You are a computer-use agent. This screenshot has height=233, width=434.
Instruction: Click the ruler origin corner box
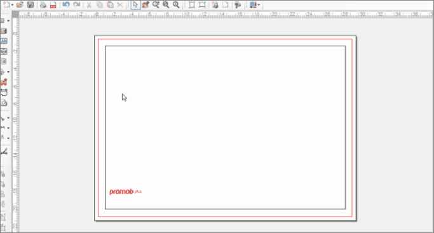point(15,15)
